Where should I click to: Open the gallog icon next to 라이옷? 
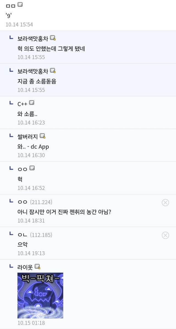(x=37, y=267)
